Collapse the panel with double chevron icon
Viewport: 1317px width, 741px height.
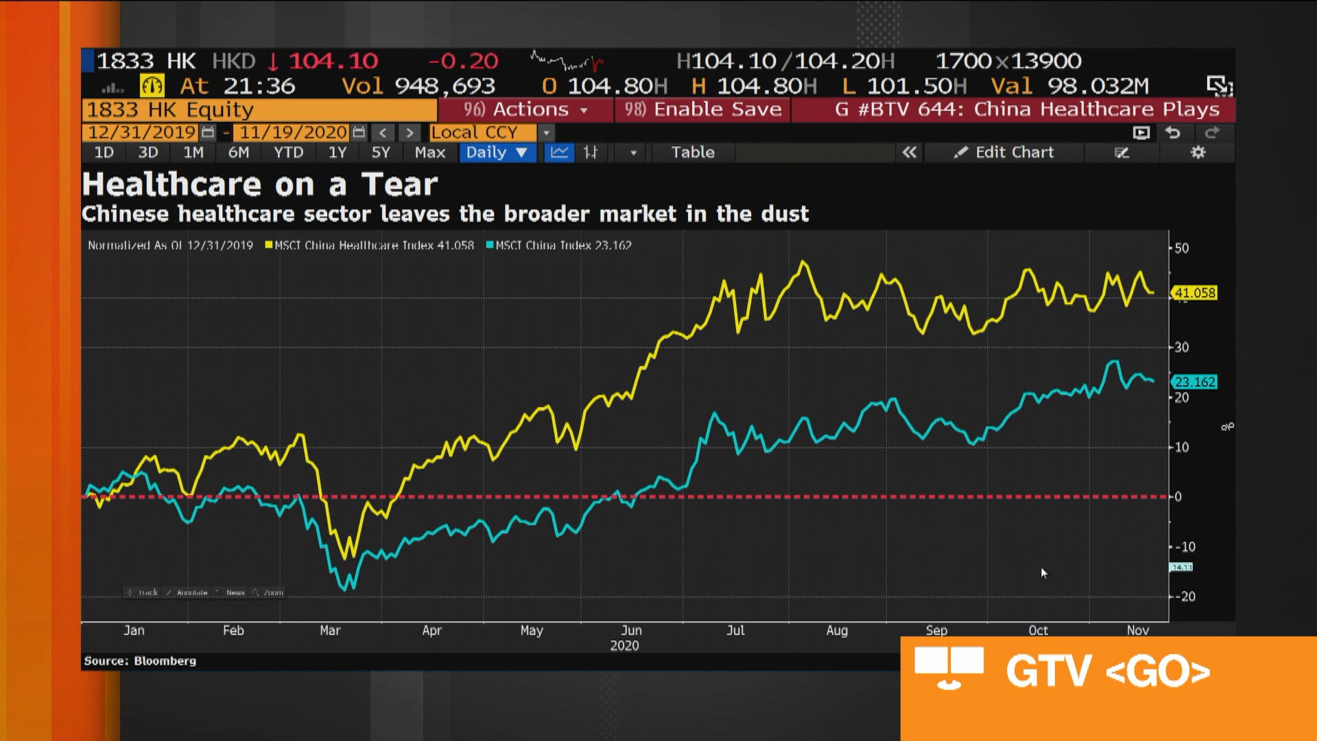point(909,152)
